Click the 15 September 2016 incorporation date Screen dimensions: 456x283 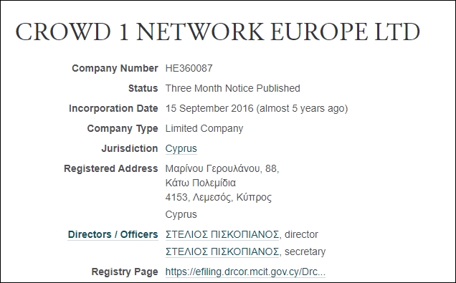coord(209,108)
